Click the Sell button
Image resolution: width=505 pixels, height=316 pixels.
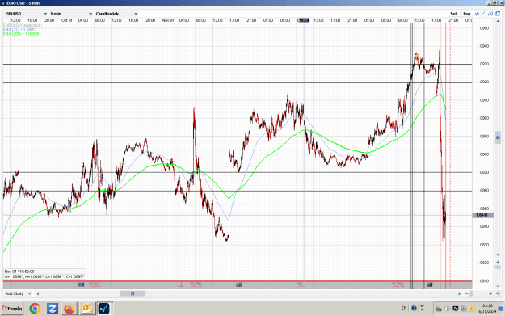[x=454, y=14]
